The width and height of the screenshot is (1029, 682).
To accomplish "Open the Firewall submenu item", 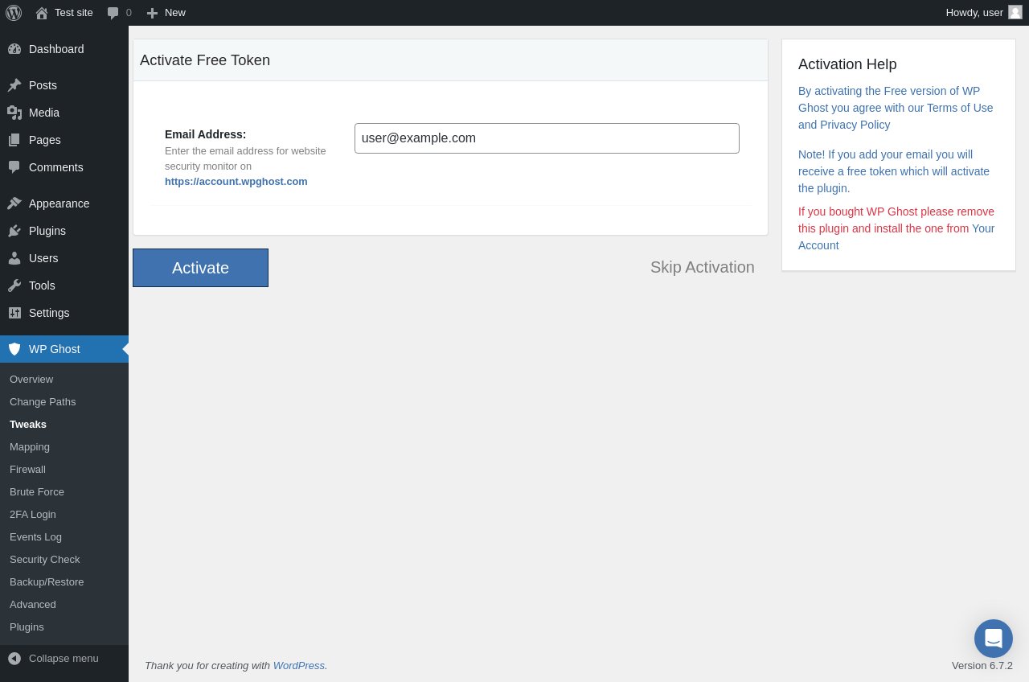I will 27,469.
